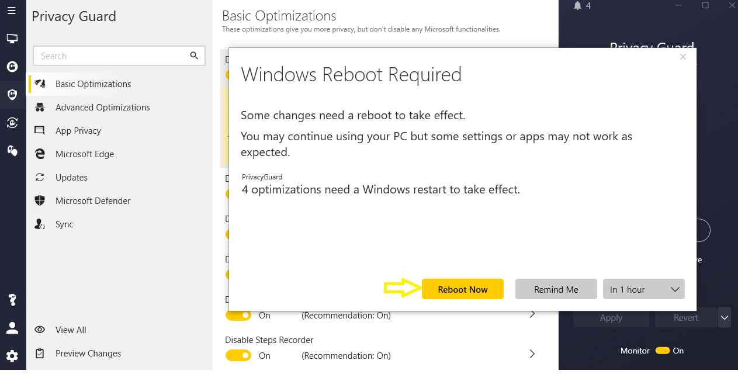Image resolution: width=738 pixels, height=381 pixels.
Task: Open the Microsoft Edge section
Action: point(120,154)
